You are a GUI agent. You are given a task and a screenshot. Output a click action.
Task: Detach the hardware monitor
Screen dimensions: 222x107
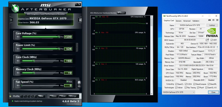pyautogui.click(x=122, y=13)
